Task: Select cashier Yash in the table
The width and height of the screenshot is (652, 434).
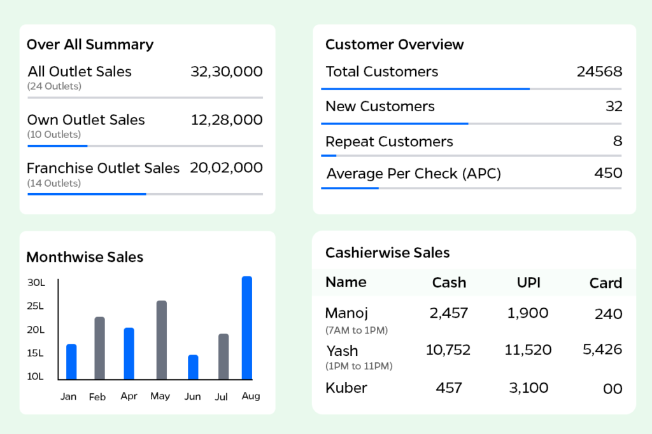Action: click(342, 351)
